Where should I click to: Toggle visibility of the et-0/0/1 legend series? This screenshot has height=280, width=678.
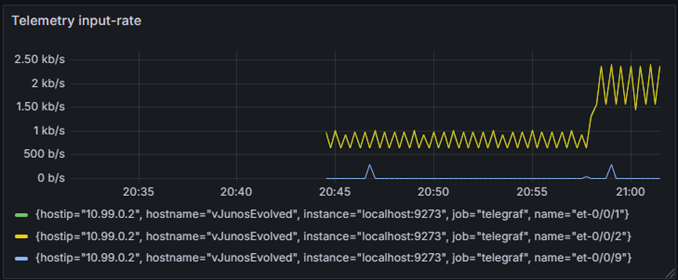(334, 215)
